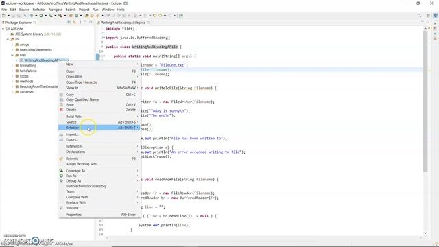Click the Open Perspective icon
This screenshot has width=439, height=247.
coord(428,16)
